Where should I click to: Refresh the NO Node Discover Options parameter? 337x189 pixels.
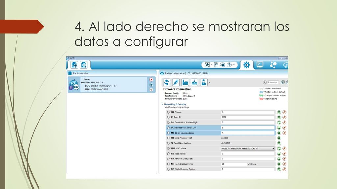tap(279, 169)
